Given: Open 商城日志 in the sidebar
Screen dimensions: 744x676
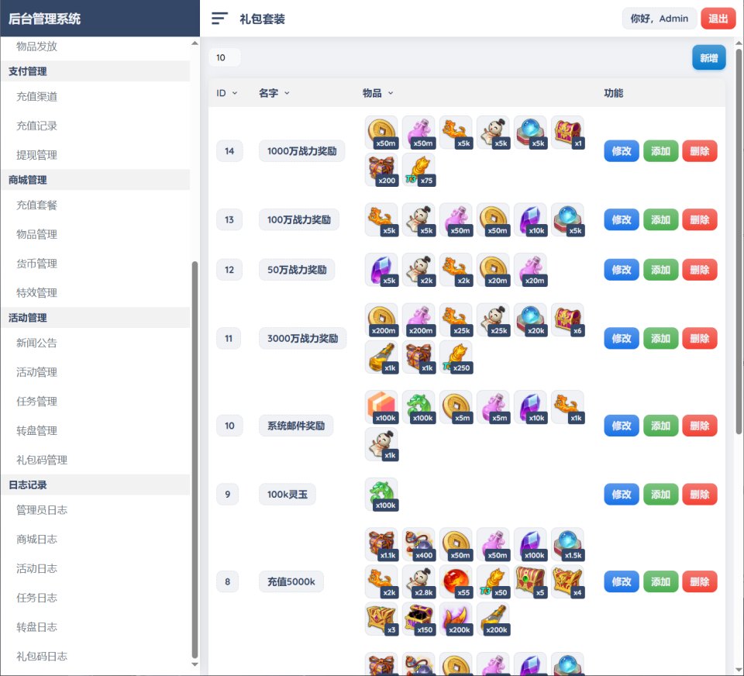Looking at the screenshot, I should click(36, 540).
